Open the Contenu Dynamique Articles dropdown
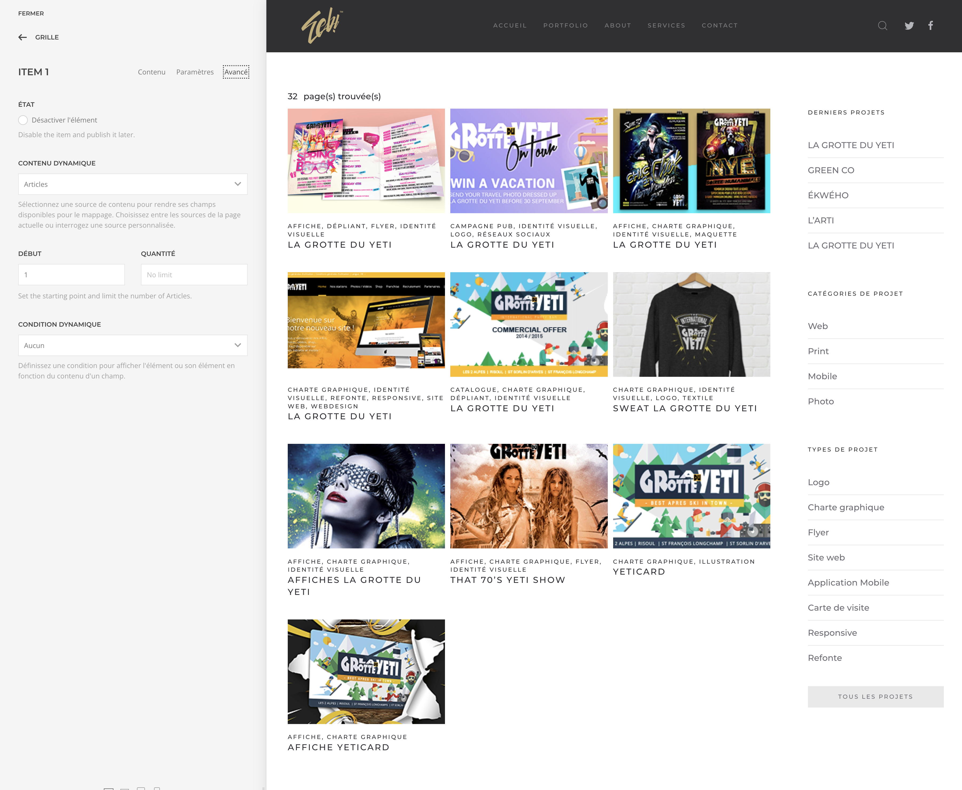This screenshot has width=962, height=790. [x=132, y=184]
